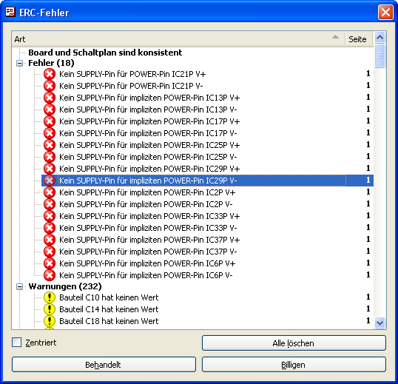The image size is (398, 384).
Task: Select the 'Warnungen (232)' heading
Action: click(65, 286)
